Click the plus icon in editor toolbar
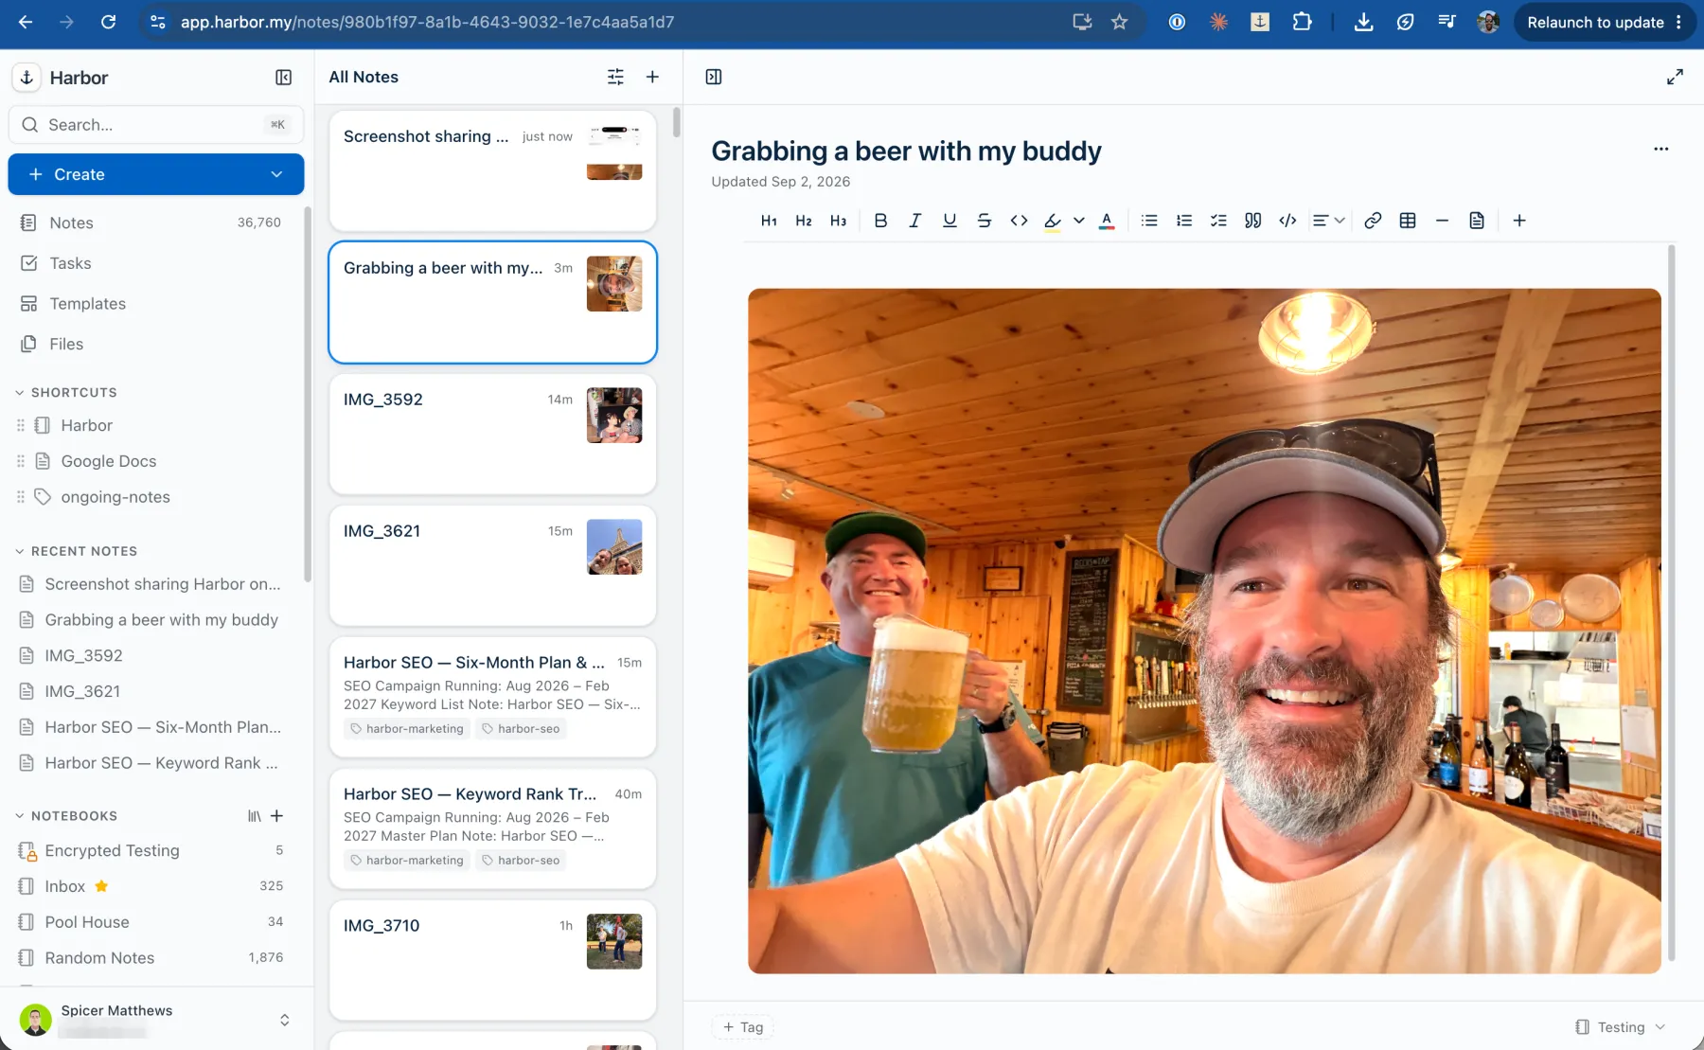Image resolution: width=1704 pixels, height=1050 pixels. click(1519, 221)
